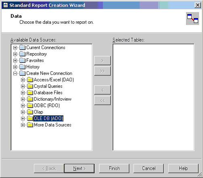
Task: Collapse the Create New Connection node
Action: pos(15,73)
